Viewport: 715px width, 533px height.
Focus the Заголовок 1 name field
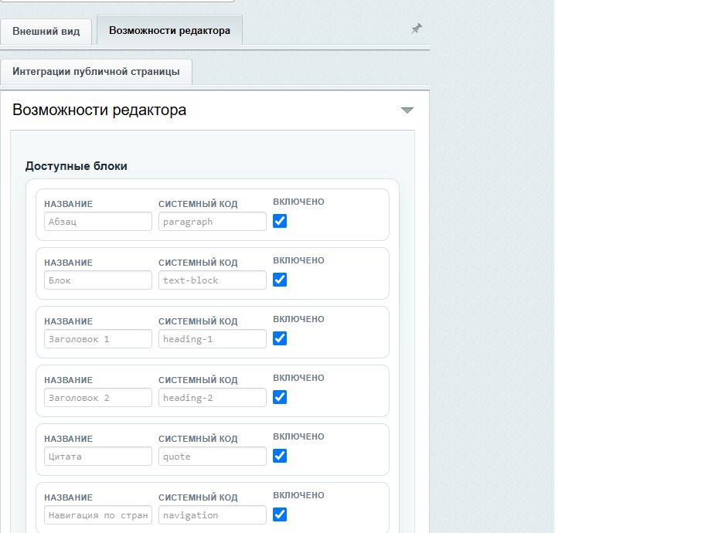[x=98, y=339]
